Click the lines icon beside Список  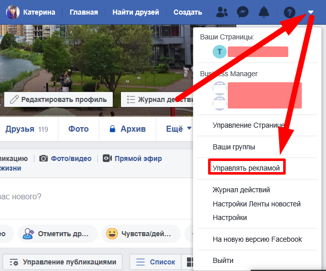click(141, 262)
